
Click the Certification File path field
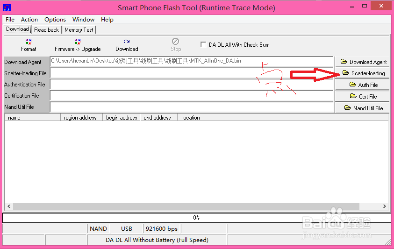[192, 96]
